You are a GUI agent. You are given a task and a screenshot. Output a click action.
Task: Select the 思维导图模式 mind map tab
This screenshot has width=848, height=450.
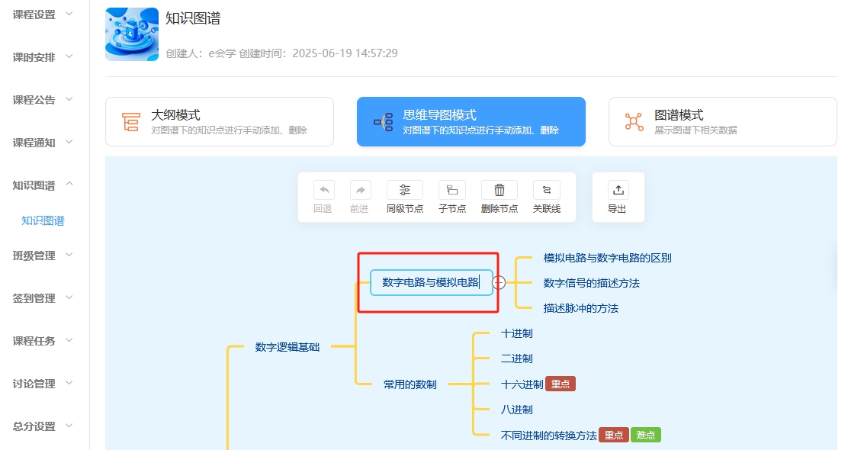[471, 121]
